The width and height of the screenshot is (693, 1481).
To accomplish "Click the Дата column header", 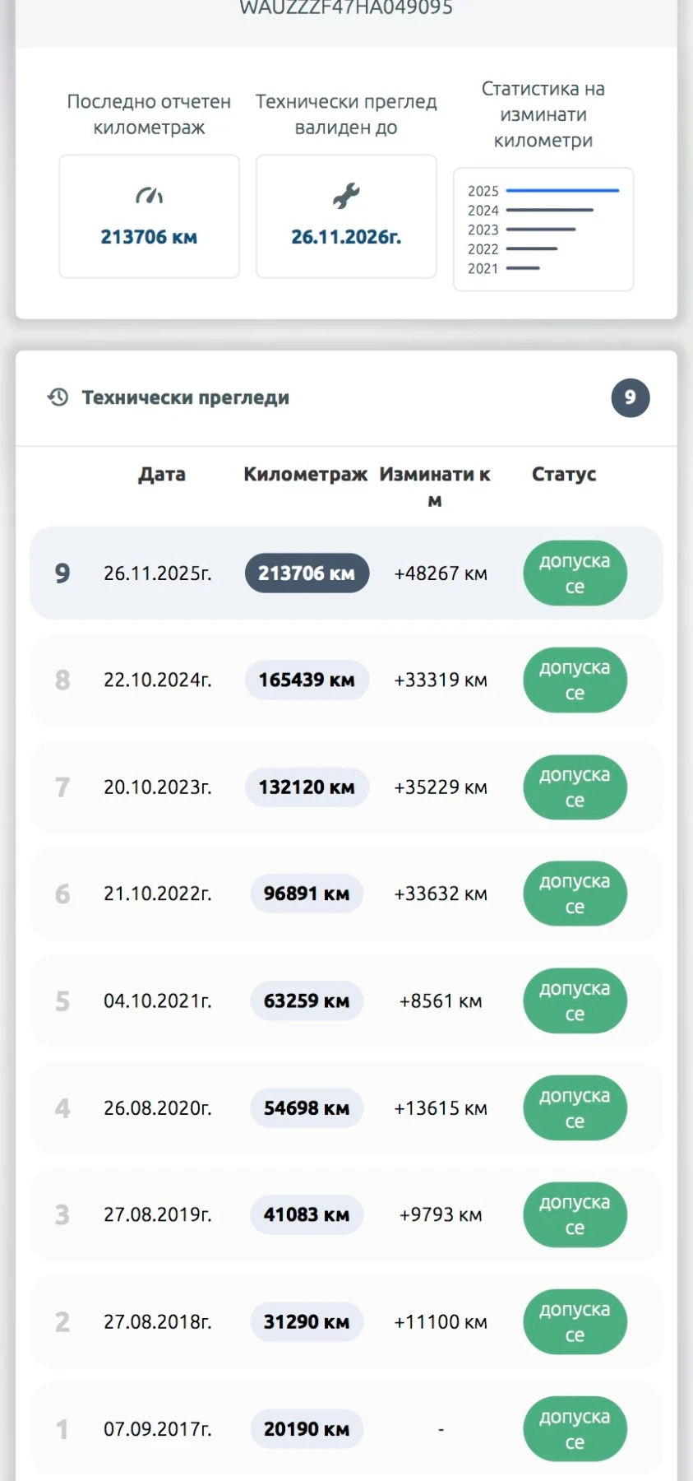I will [162, 474].
